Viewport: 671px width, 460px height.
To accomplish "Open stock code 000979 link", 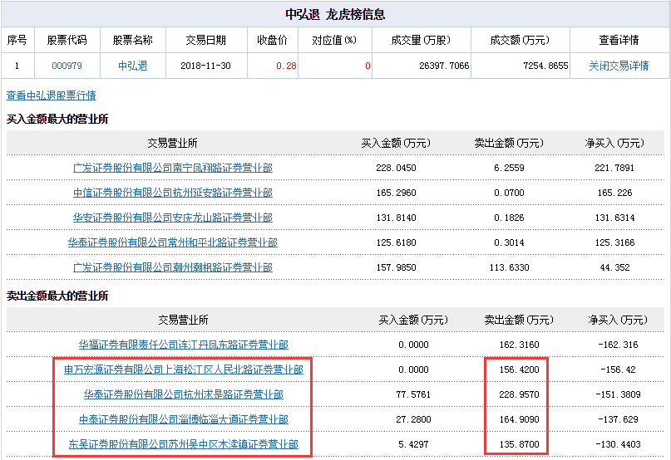I will tap(66, 66).
